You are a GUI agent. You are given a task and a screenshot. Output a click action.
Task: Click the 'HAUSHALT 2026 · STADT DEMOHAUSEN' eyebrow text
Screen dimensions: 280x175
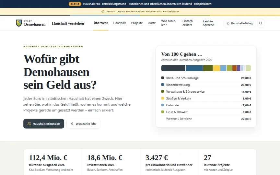[x=53, y=46]
